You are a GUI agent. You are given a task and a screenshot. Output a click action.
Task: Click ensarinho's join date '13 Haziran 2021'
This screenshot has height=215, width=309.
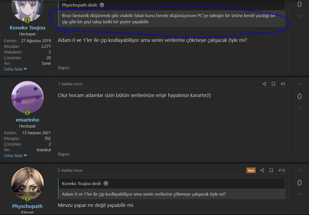pyautogui.click(x=36, y=133)
